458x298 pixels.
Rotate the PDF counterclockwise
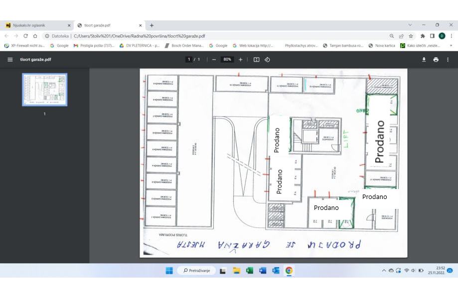click(x=267, y=59)
